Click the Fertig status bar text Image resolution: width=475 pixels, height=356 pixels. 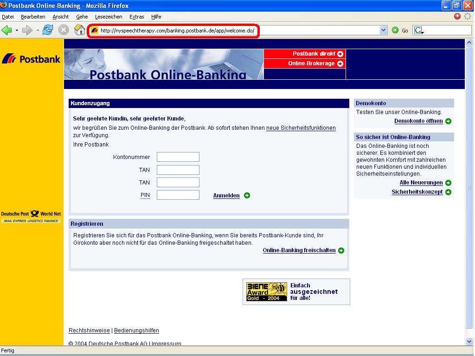[7, 350]
